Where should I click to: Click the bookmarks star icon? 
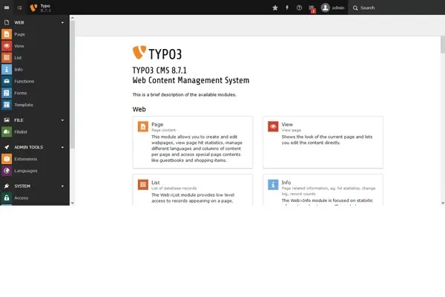(x=275, y=7)
